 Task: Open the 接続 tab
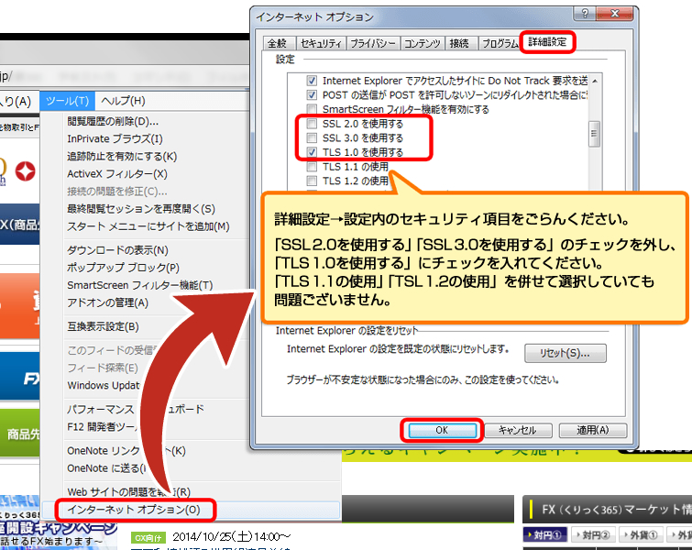[x=459, y=43]
